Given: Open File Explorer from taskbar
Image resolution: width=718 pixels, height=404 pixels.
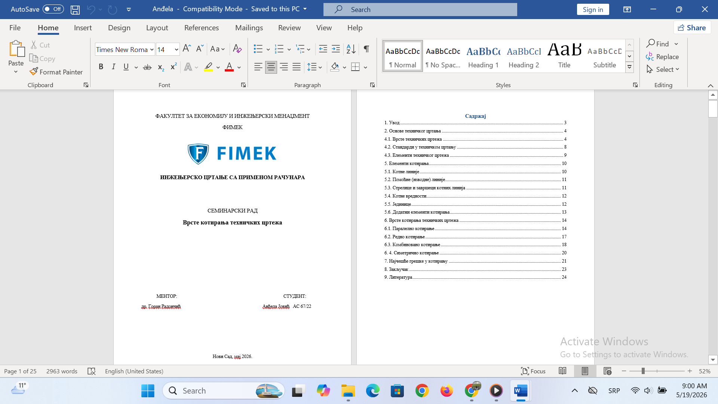Looking at the screenshot, I should click(348, 391).
